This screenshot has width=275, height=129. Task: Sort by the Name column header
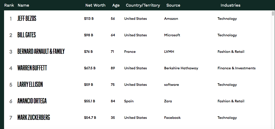pyautogui.click(x=23, y=5)
